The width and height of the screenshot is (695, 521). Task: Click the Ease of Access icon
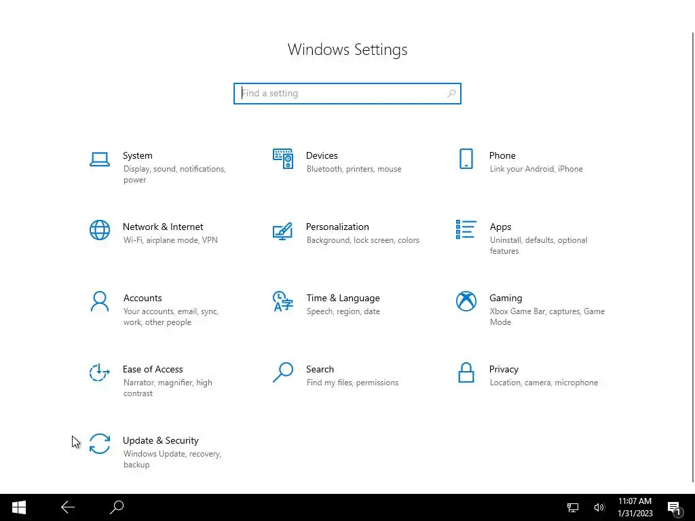100,372
